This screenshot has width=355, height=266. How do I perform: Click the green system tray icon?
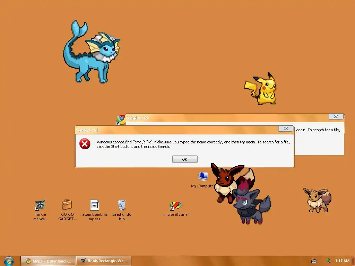[329, 261]
